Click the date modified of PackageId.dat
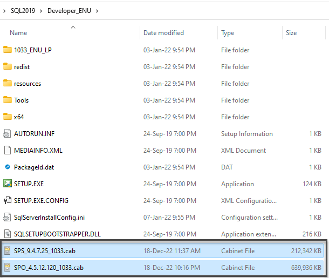This screenshot has height=278, width=329. (169, 167)
